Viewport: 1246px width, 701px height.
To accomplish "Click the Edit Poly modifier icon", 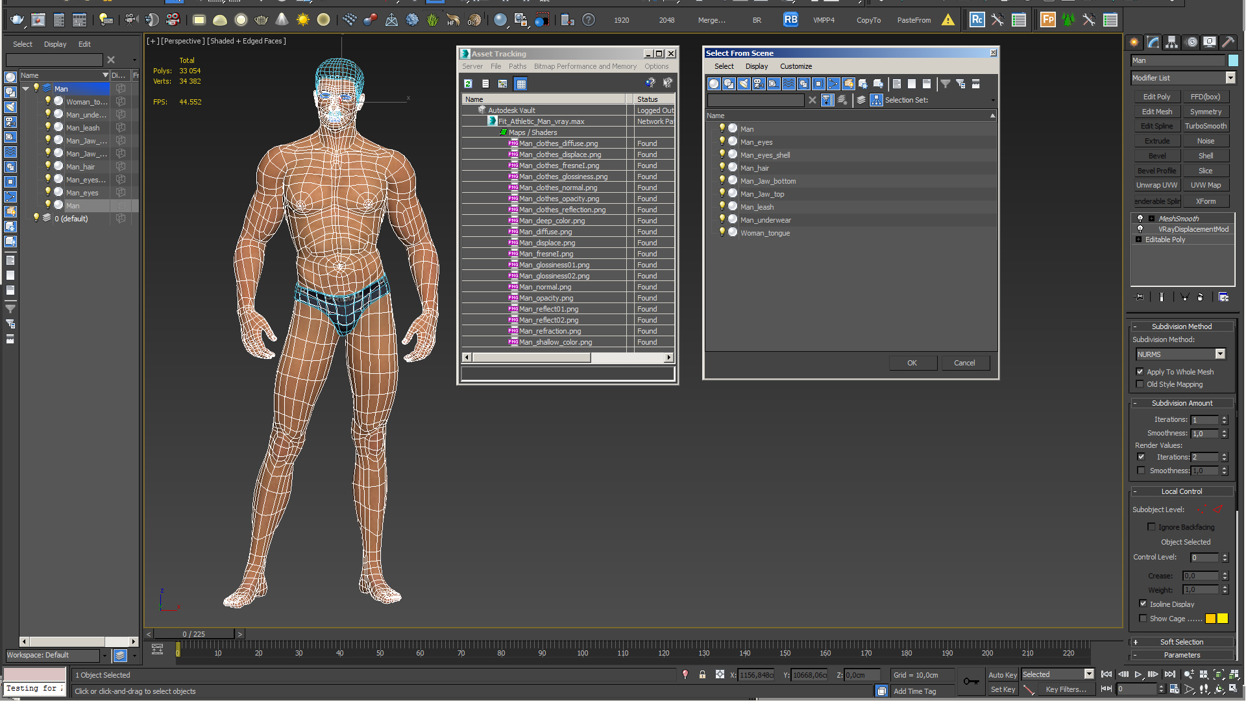I will (x=1156, y=97).
